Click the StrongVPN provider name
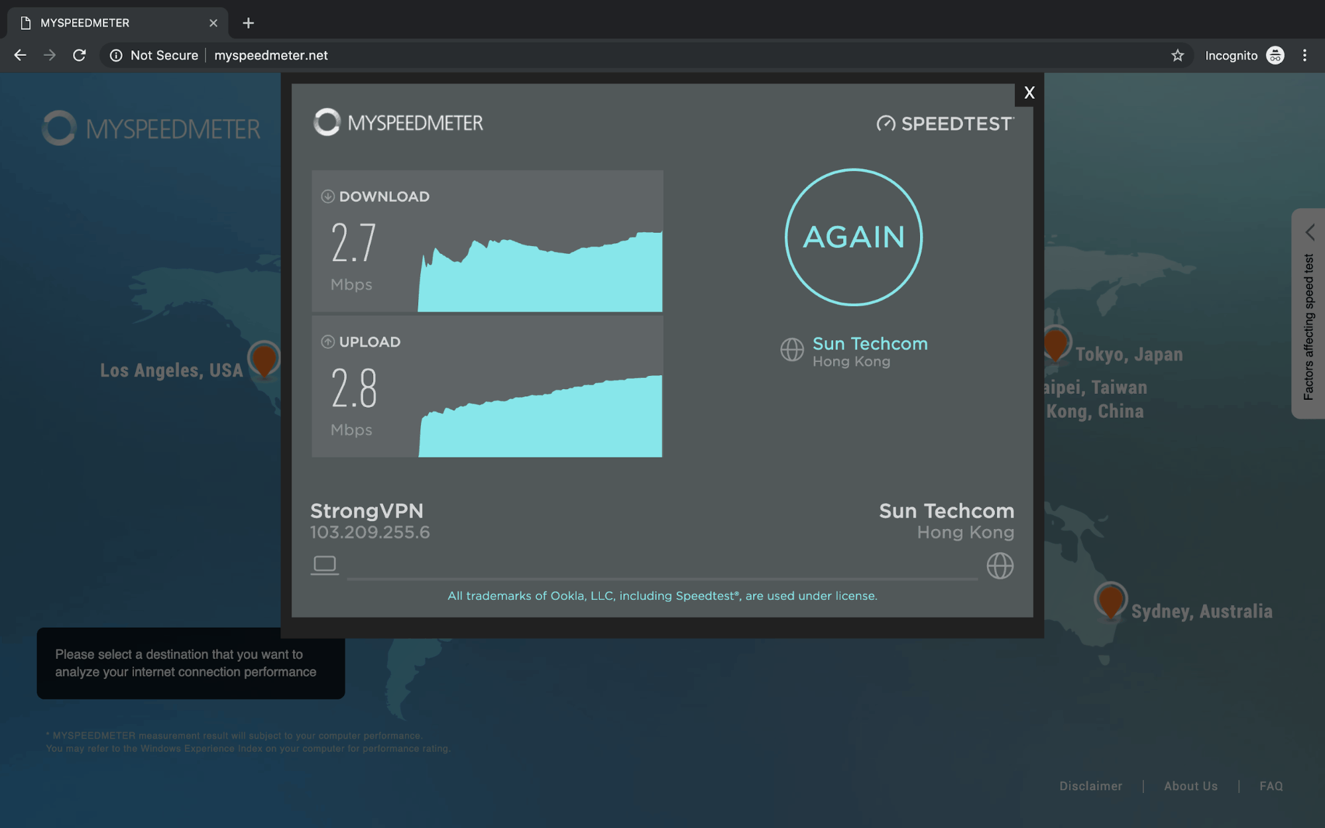This screenshot has height=828, width=1325. pos(367,510)
